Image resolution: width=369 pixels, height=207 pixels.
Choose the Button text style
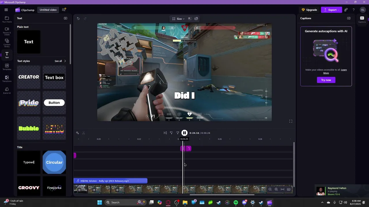click(x=54, y=103)
